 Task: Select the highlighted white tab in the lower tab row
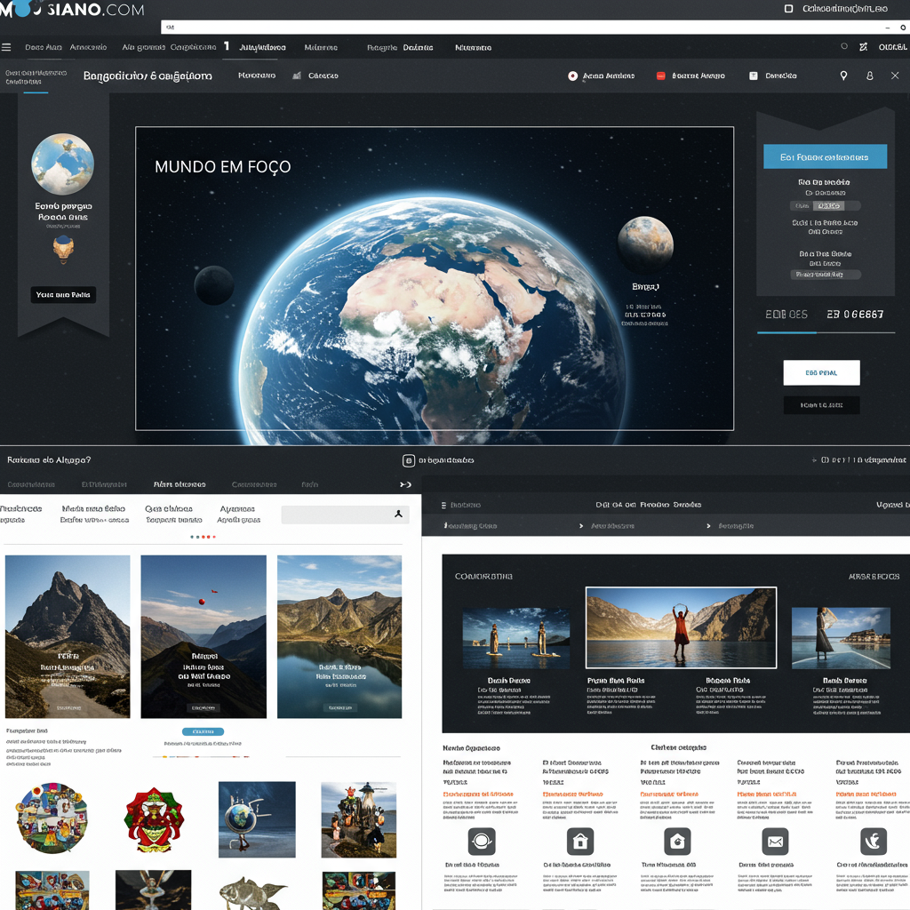pyautogui.click(x=180, y=484)
